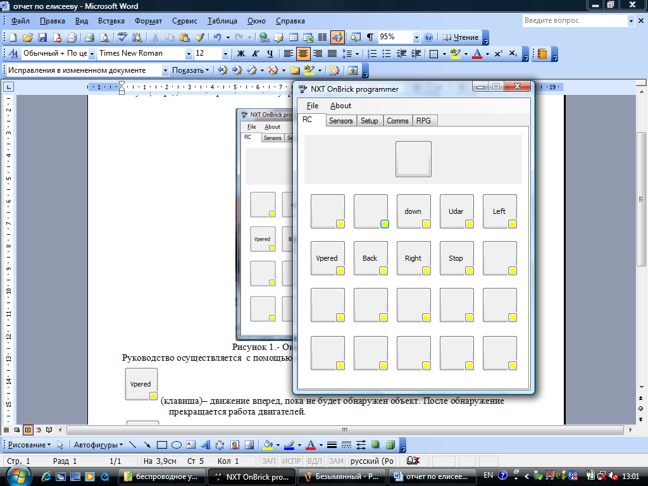Undo the last action

coord(217,37)
